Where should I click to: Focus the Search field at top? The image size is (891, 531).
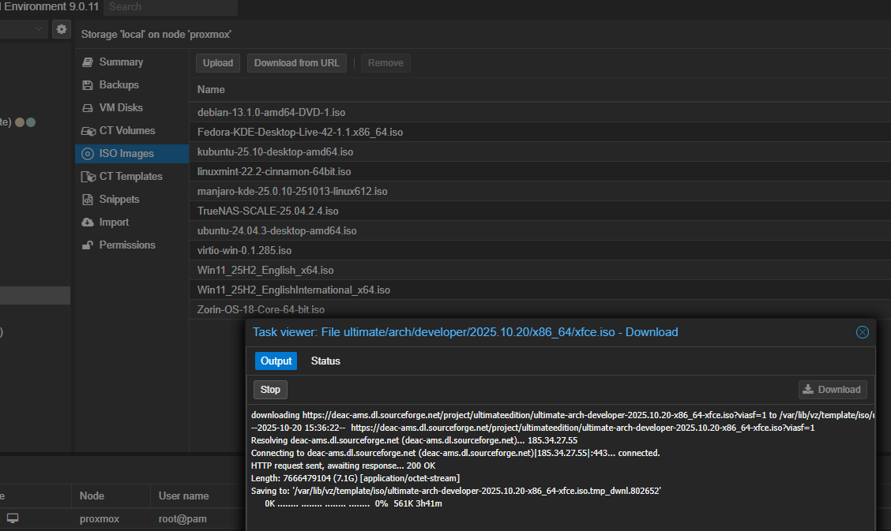coord(171,7)
